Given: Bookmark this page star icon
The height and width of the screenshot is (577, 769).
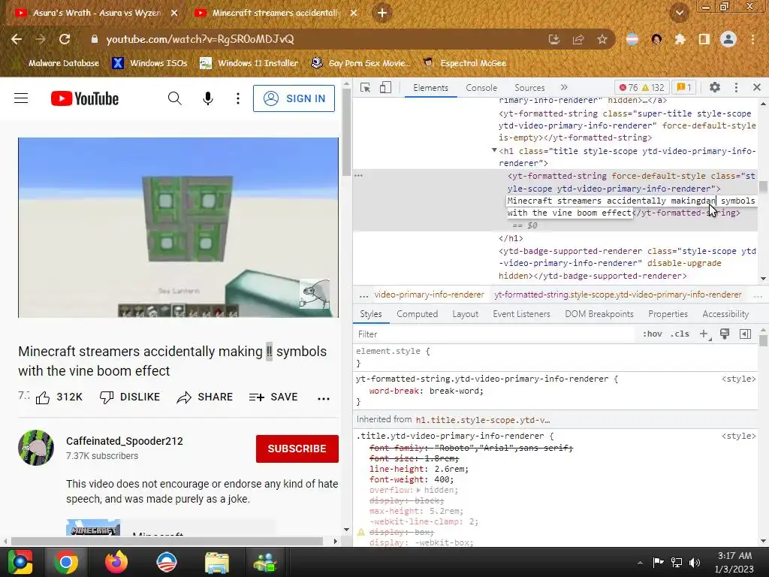Looking at the screenshot, I should (x=602, y=39).
